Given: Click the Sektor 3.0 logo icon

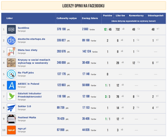Looking at the screenshot, I should pos(11,108).
